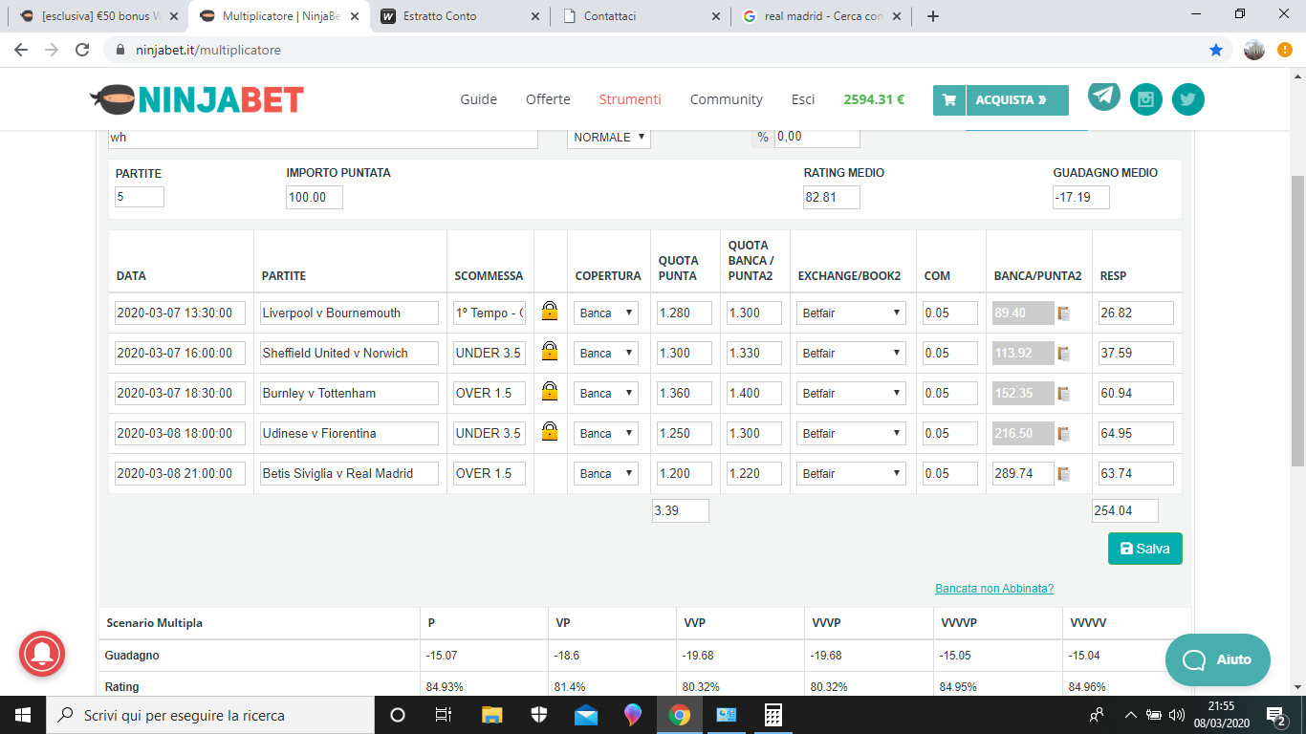The height and width of the screenshot is (734, 1306).
Task: Click the NinjaBet logo
Action: (197, 98)
